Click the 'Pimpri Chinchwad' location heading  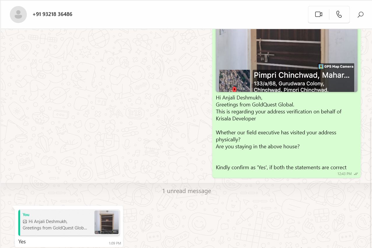[x=301, y=75]
